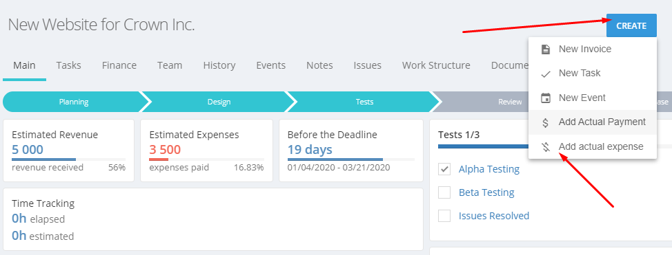Click the New Event calendar icon
Screen dimensions: 672x255
pyautogui.click(x=546, y=98)
